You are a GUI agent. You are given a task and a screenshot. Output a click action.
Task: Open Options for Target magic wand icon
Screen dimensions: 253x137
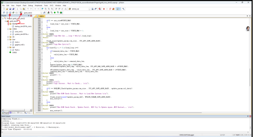tap(45, 12)
